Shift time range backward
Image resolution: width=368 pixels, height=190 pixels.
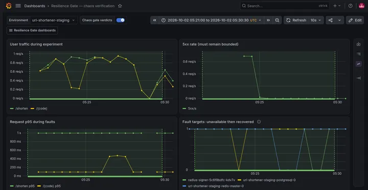(155, 20)
